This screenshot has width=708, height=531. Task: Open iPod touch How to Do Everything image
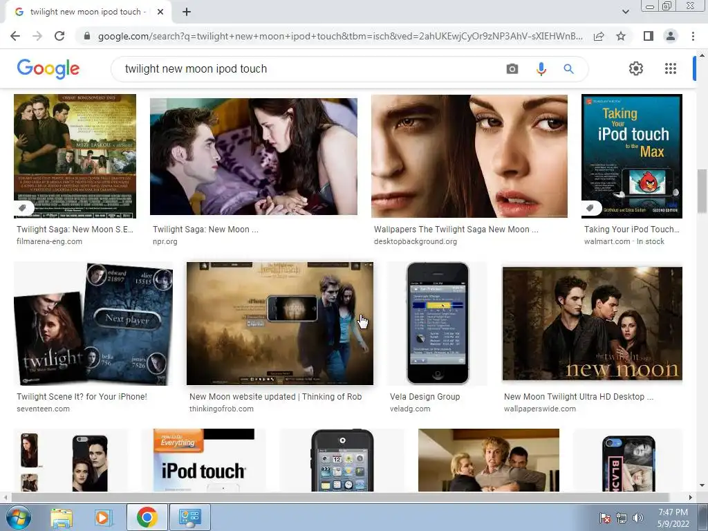pyautogui.click(x=204, y=460)
